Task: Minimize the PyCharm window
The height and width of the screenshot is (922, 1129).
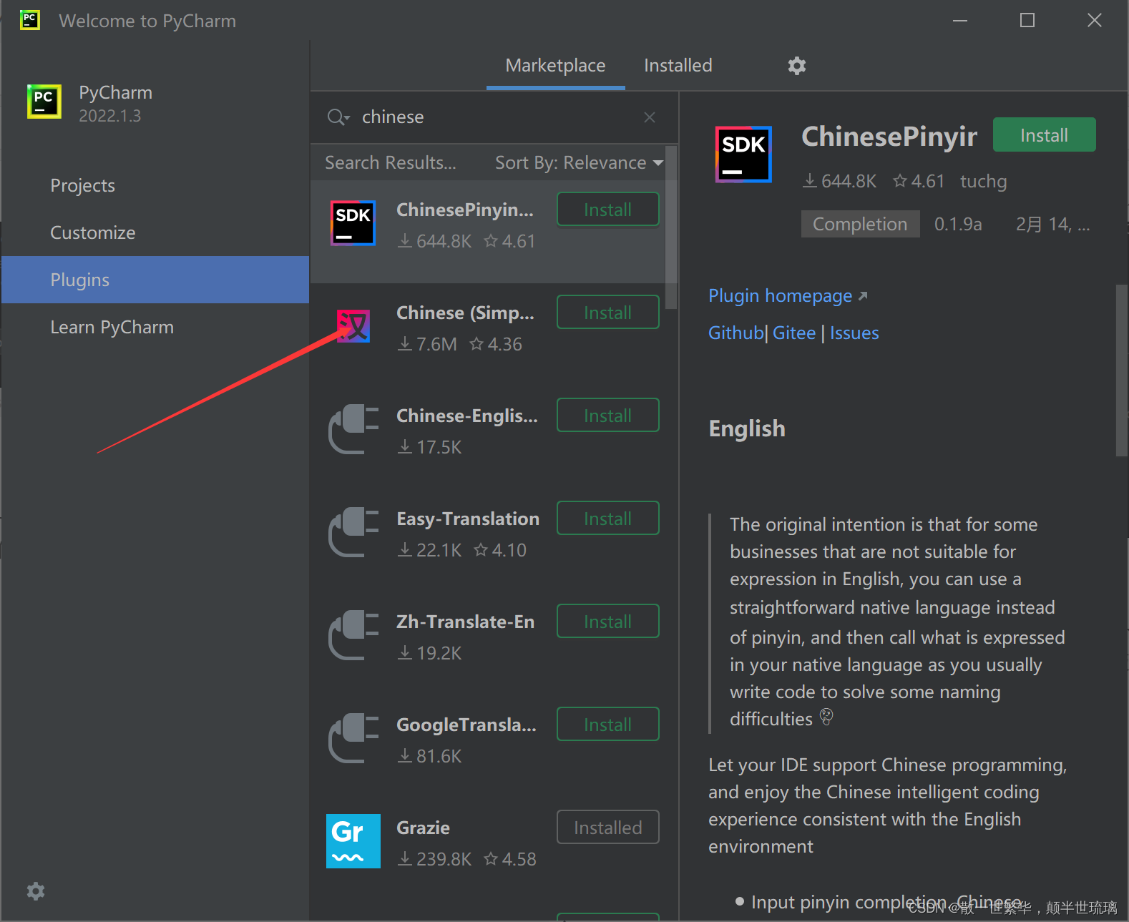Action: click(960, 20)
